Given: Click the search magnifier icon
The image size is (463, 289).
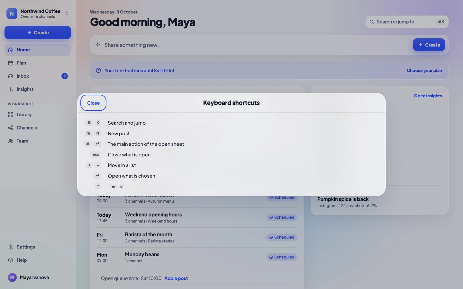Looking at the screenshot, I should tap(372, 22).
